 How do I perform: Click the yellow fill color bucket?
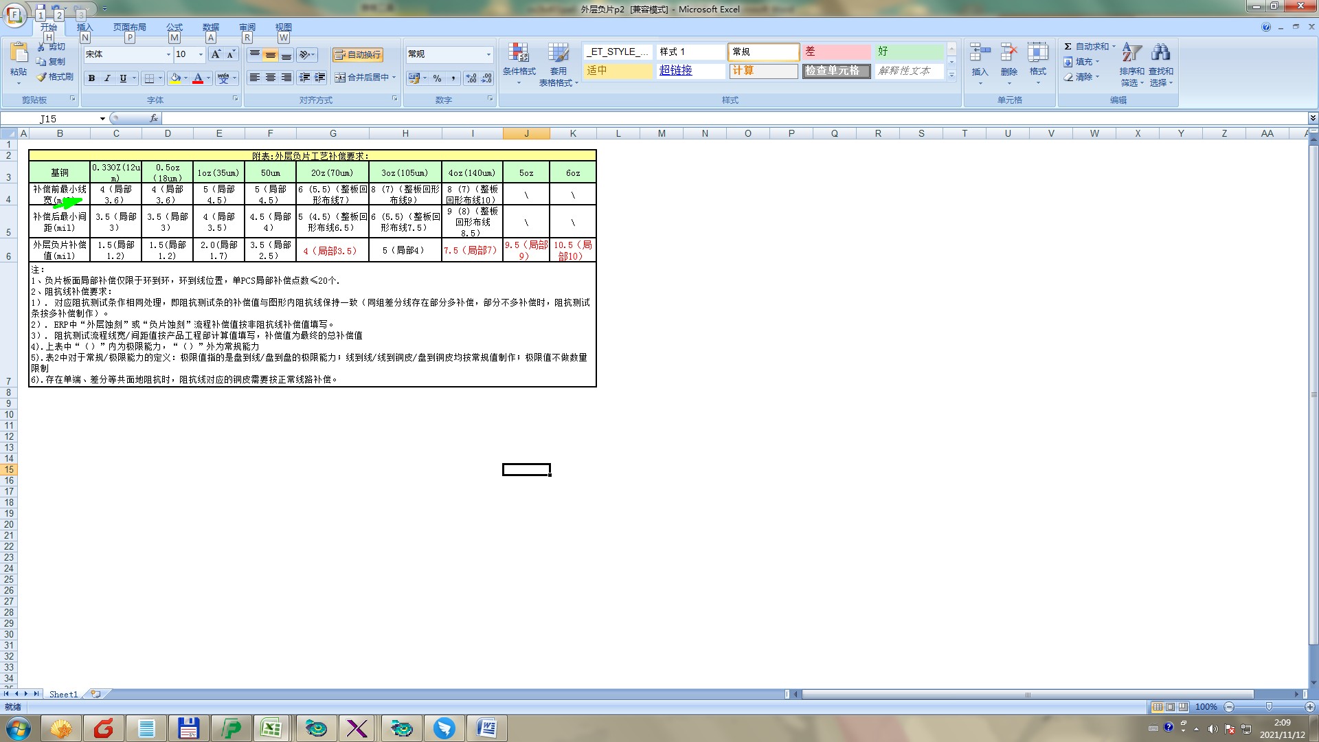(175, 78)
